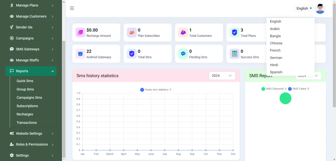Toggle the Yearly sms statistics legend
This screenshot has width=336, height=161.
coord(156,90)
